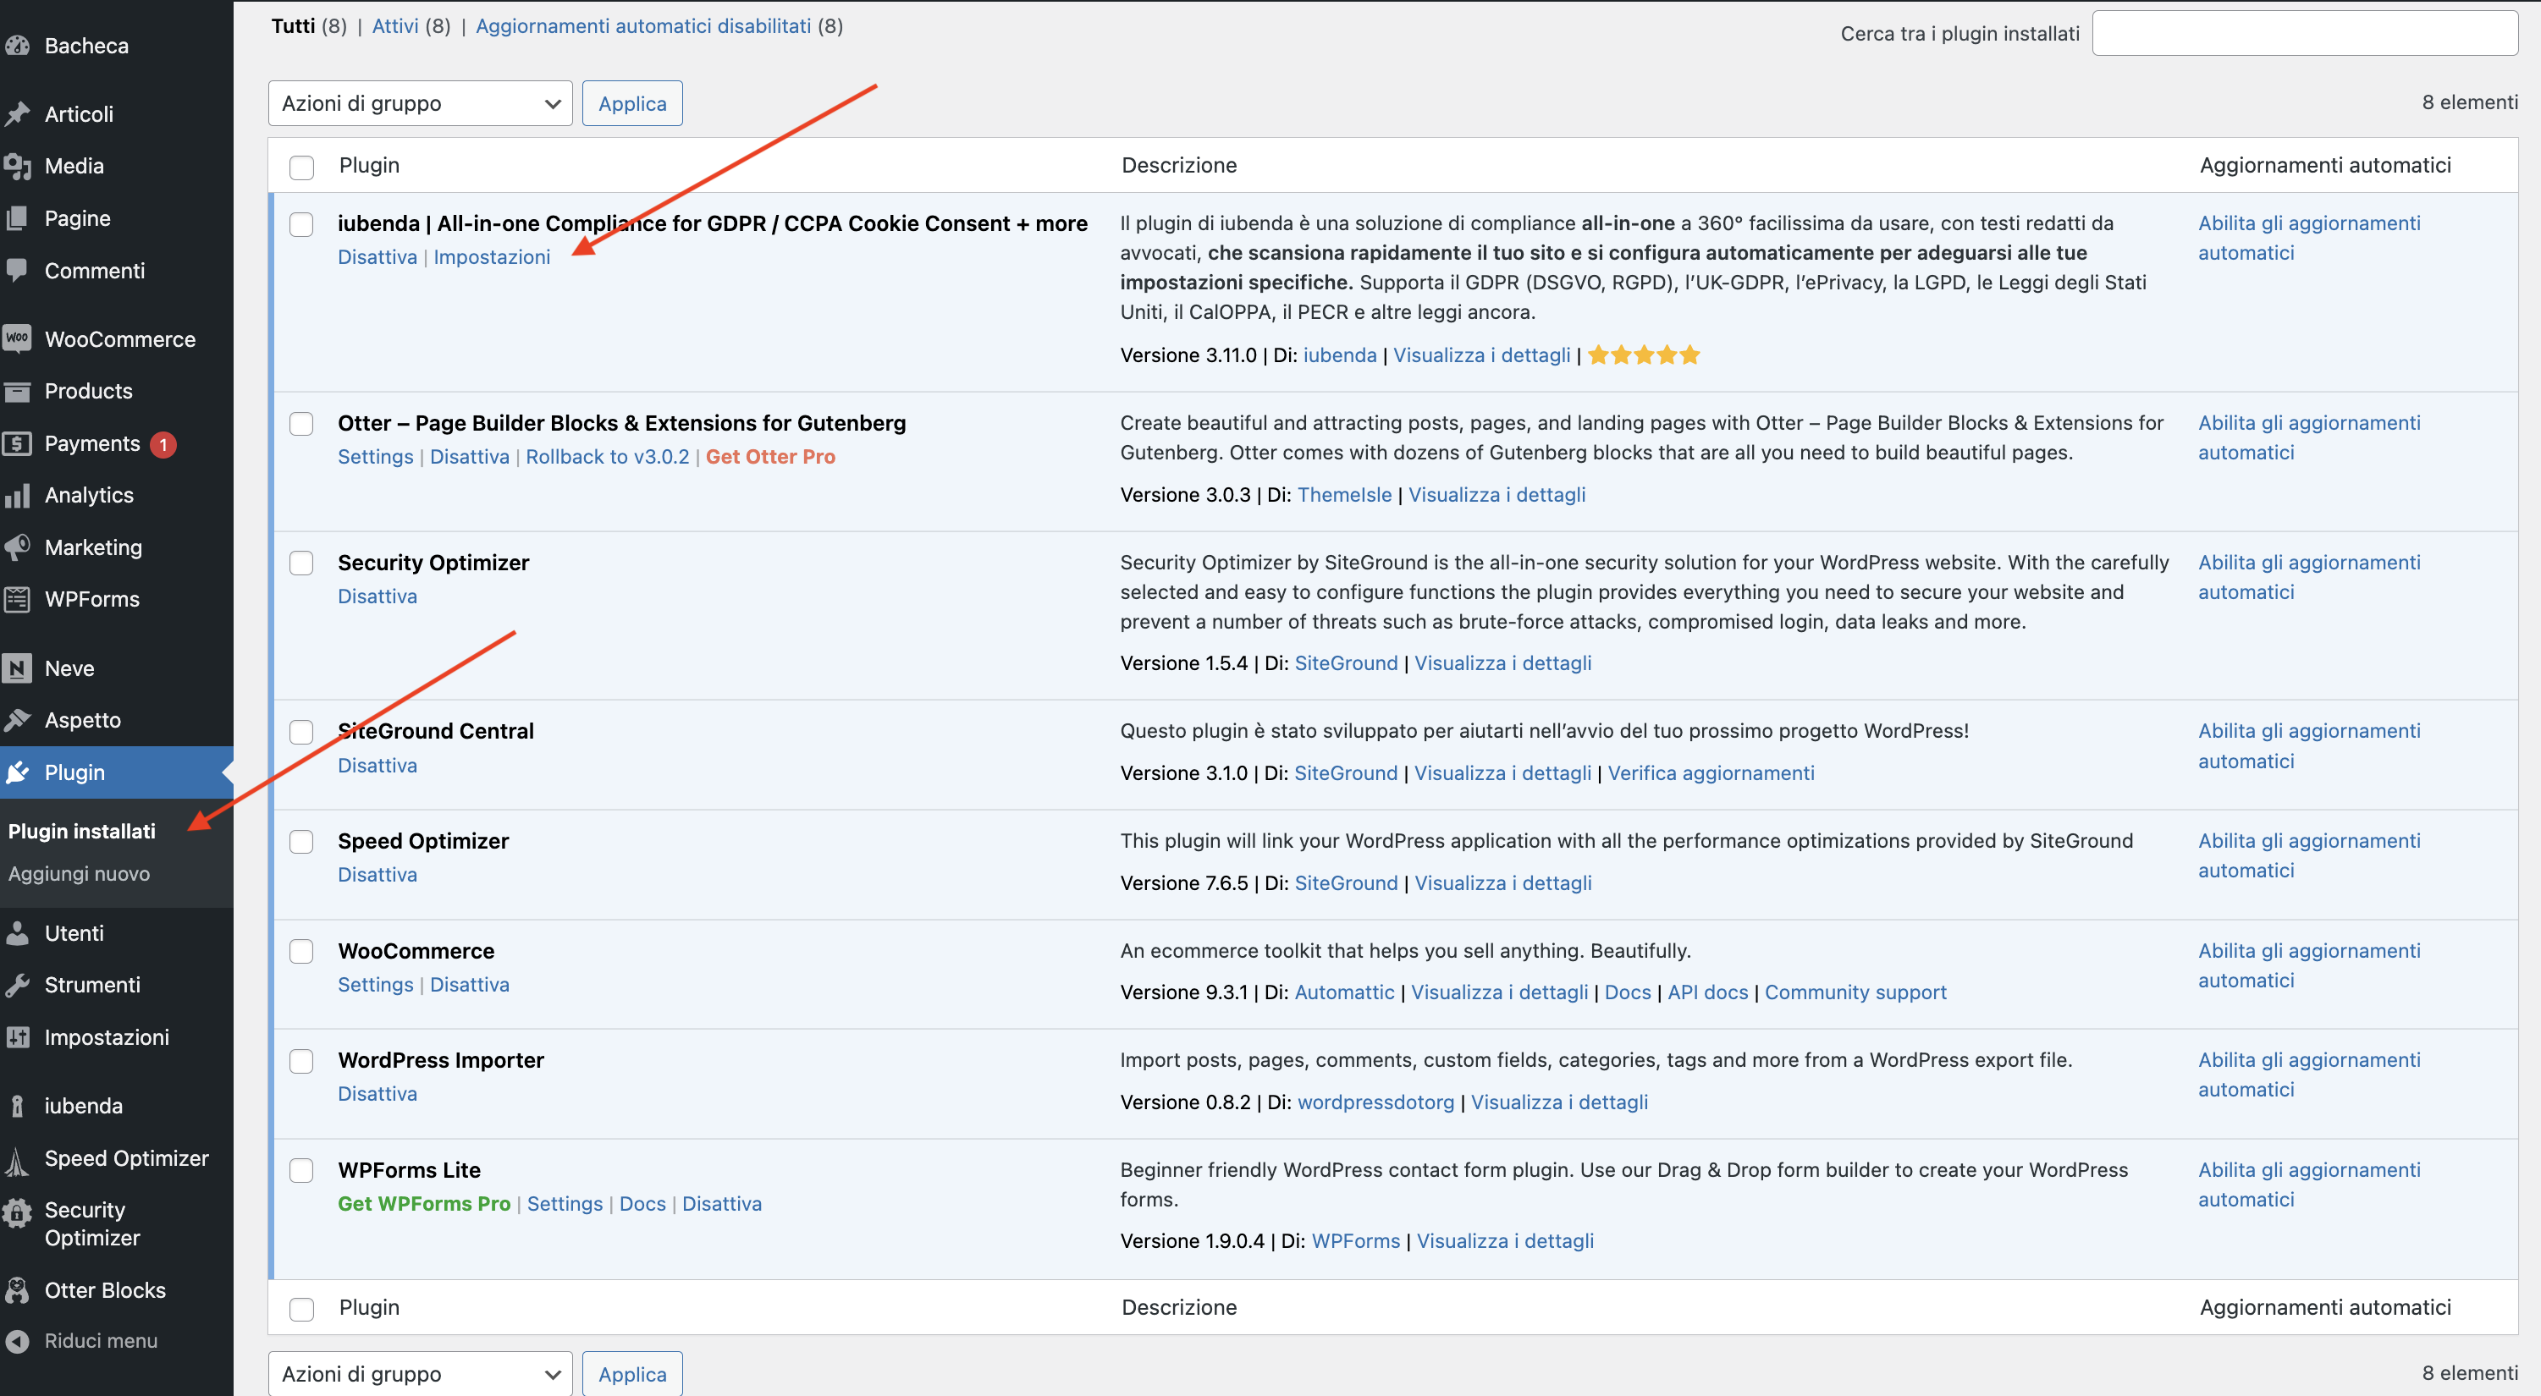Select all plugins with header checkbox
The height and width of the screenshot is (1396, 2541).
coord(300,167)
